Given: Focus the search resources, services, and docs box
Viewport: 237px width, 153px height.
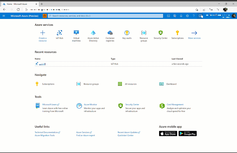Looking at the screenshot, I should [x=105, y=16].
